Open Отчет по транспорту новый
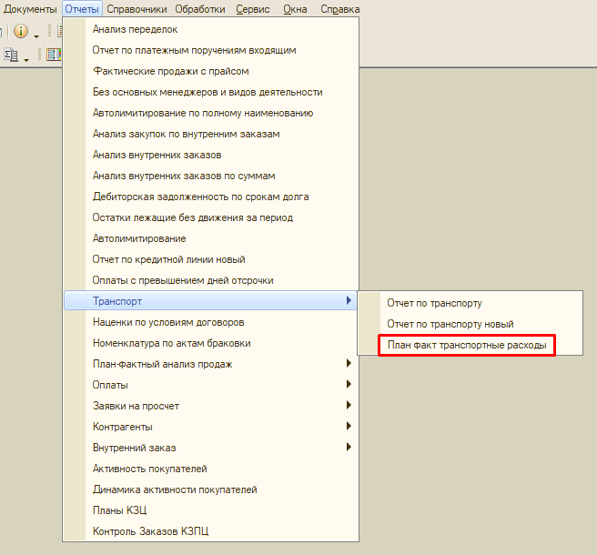 pos(470,324)
